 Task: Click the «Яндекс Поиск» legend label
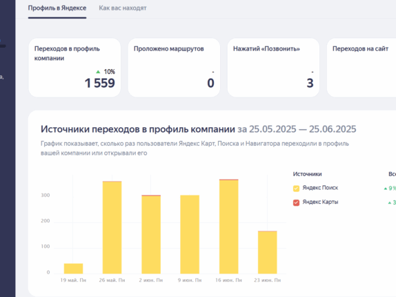click(320, 188)
